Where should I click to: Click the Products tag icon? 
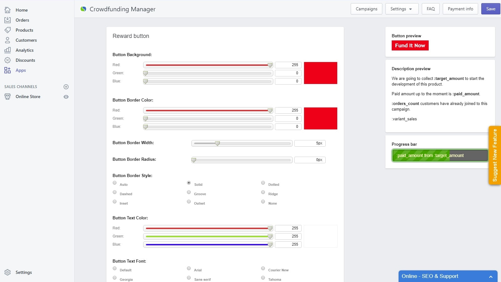pyautogui.click(x=8, y=30)
